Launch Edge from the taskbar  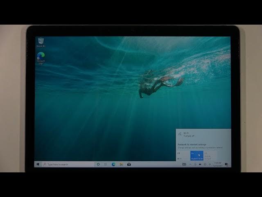113,164
